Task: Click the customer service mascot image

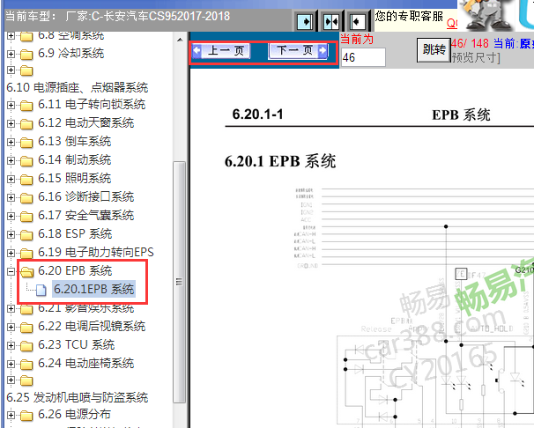Action: coord(487,15)
